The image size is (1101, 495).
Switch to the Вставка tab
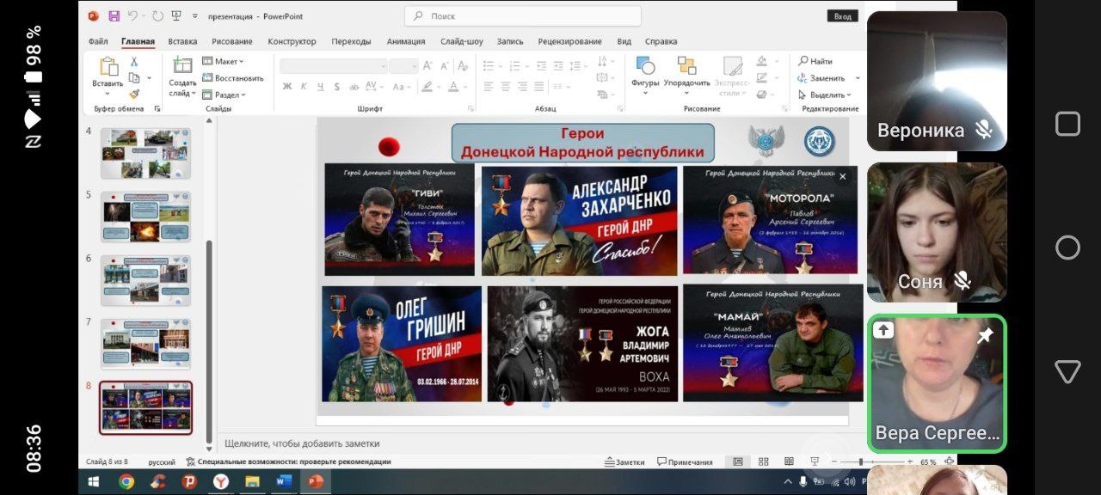coord(182,41)
